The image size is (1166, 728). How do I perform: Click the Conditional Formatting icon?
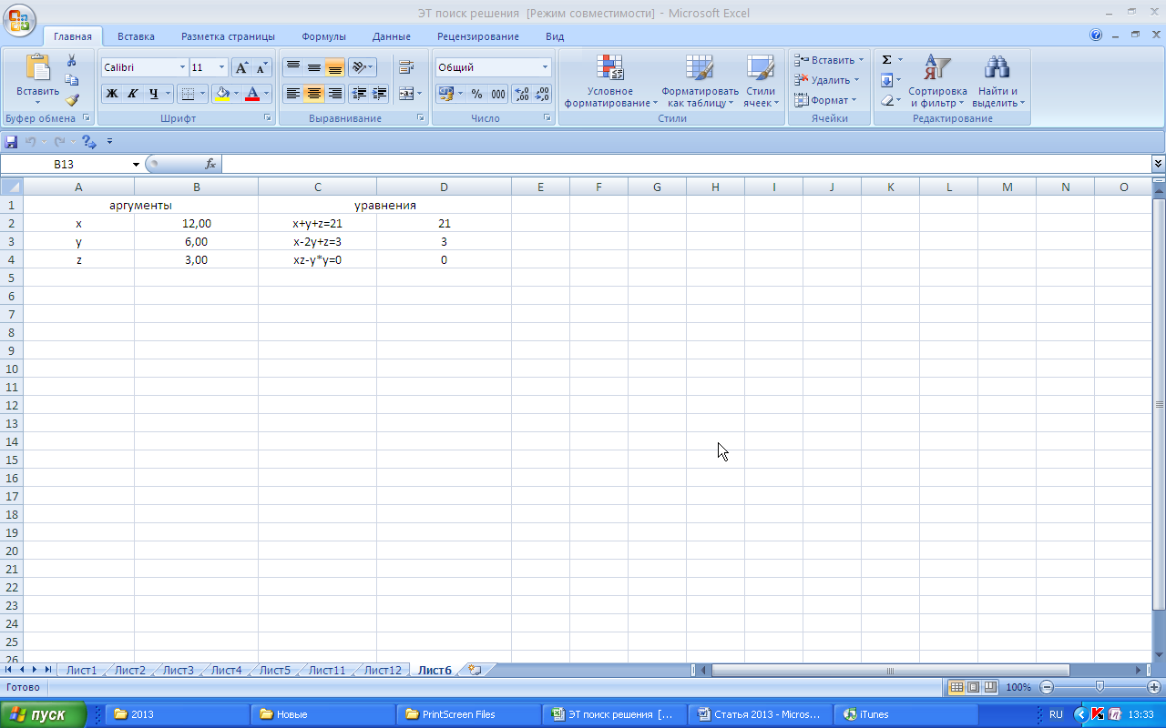click(609, 80)
